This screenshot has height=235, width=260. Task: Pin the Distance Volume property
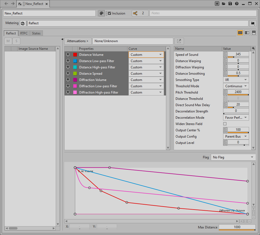point(68,55)
